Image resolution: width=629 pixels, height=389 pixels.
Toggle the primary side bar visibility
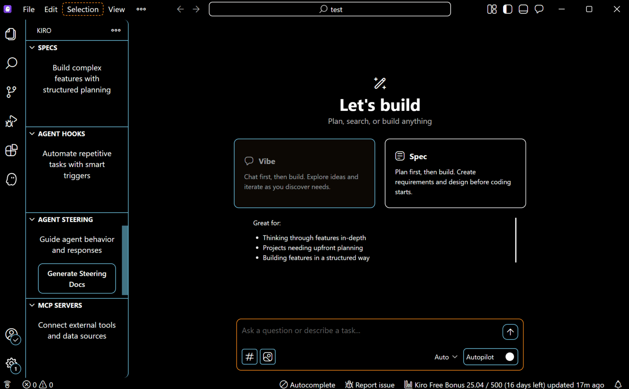click(507, 9)
